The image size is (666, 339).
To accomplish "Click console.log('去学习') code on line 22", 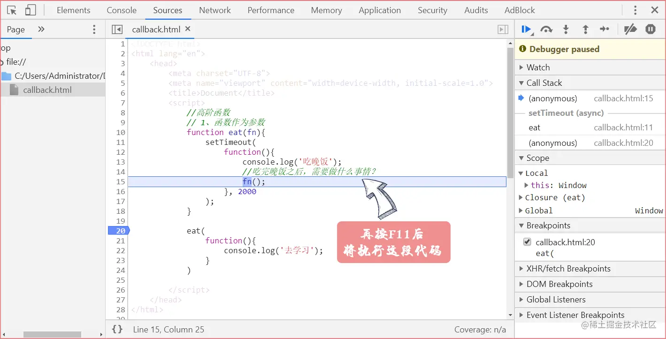I will pyautogui.click(x=274, y=250).
